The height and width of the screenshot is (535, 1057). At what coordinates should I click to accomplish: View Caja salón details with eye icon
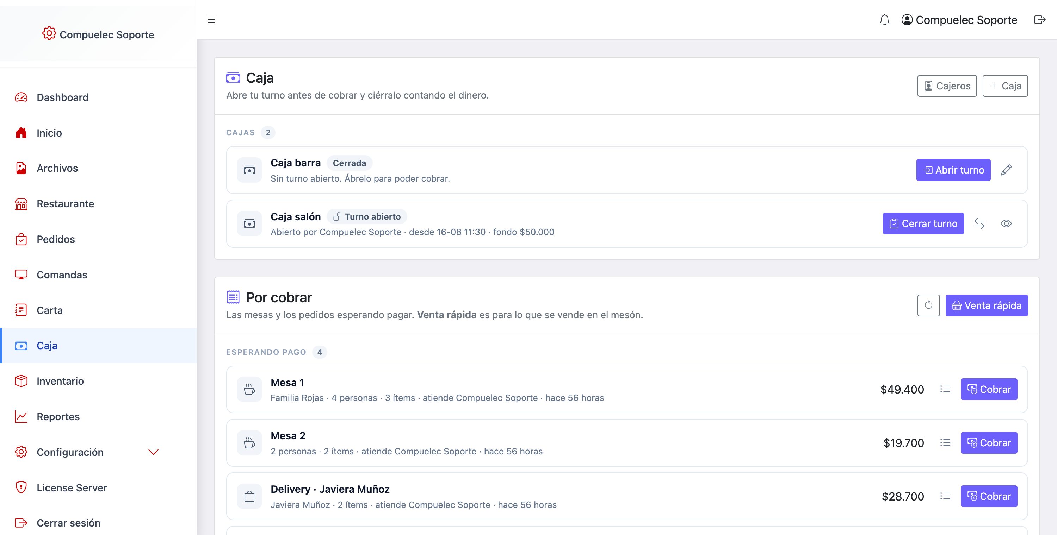pos(1006,224)
